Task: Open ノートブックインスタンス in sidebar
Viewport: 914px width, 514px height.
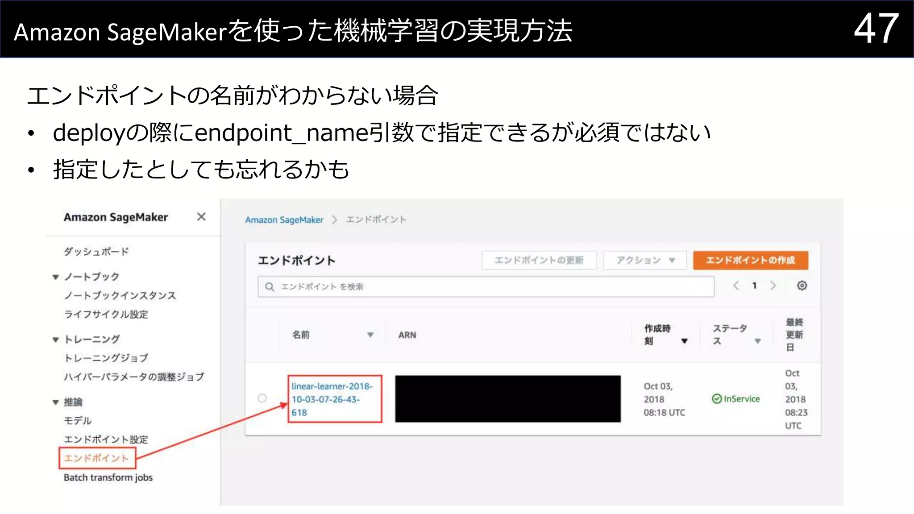Action: 120,295
